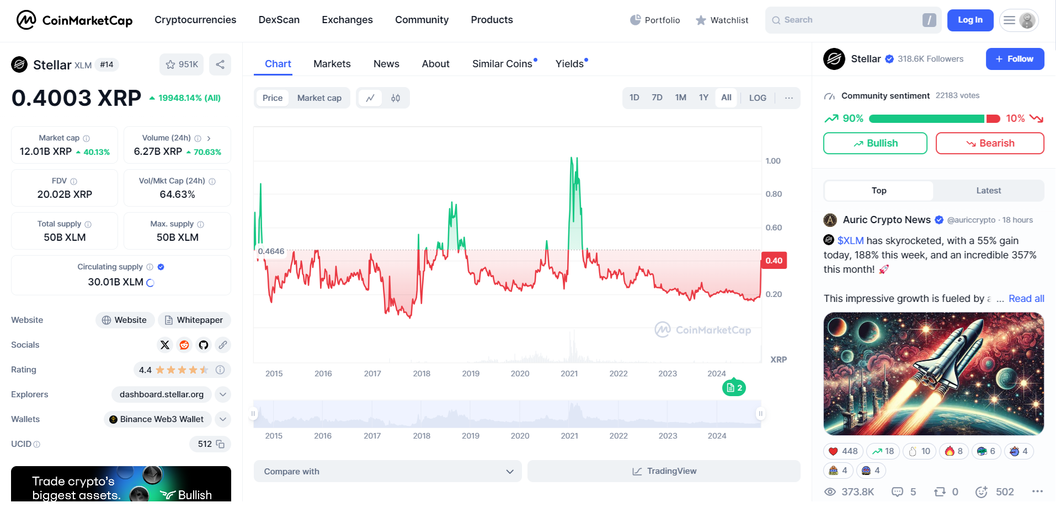
Task: Open Stellar GitHub social link
Action: [204, 345]
